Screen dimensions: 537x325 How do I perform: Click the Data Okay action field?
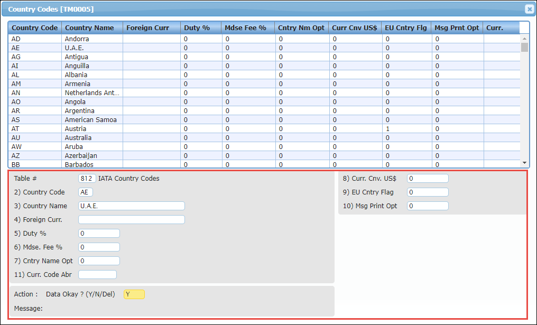[134, 294]
